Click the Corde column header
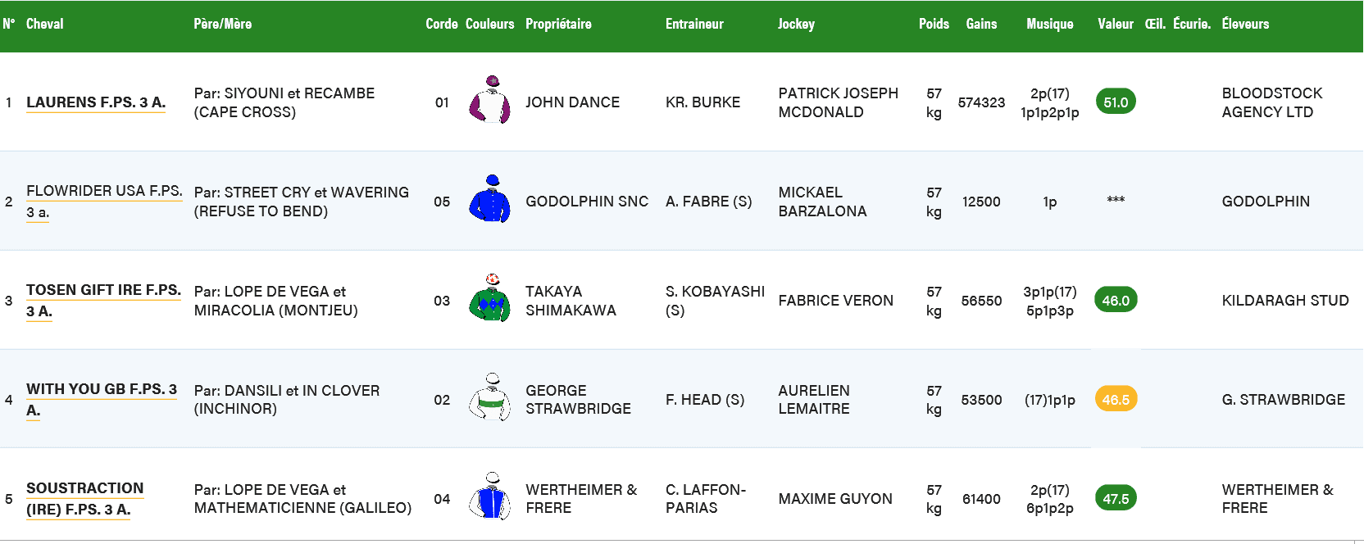Image resolution: width=1364 pixels, height=544 pixels. point(442,24)
